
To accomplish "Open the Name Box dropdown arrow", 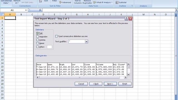I will (26, 10).
